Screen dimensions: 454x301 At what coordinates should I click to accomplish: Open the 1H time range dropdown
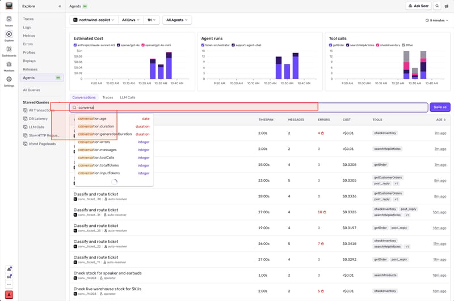[152, 20]
